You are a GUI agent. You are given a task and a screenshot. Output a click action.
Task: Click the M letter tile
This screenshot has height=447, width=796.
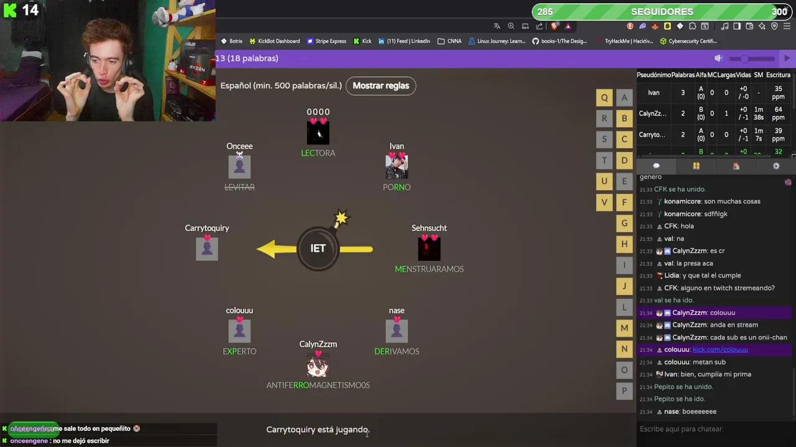point(624,328)
